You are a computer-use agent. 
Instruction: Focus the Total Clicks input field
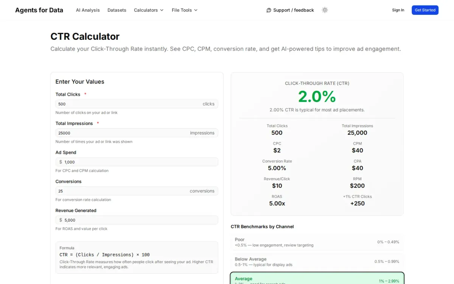click(137, 104)
